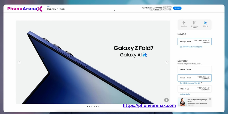The width and height of the screenshot is (228, 114).
Task: Choose the 512 GB | 12 GB storage option
Action: click(x=195, y=78)
